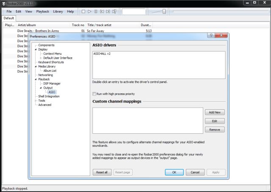Open the View menu
The height and width of the screenshot is (192, 271).
coord(29,11)
